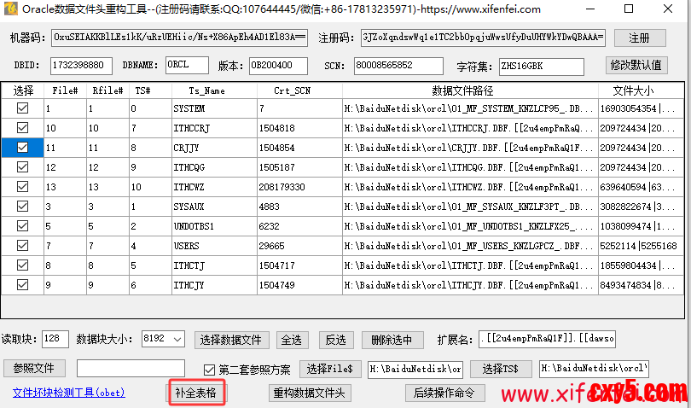The width and height of the screenshot is (691, 408).
Task: Toggle checkbox for ITHCWZ row
Action: point(22,187)
